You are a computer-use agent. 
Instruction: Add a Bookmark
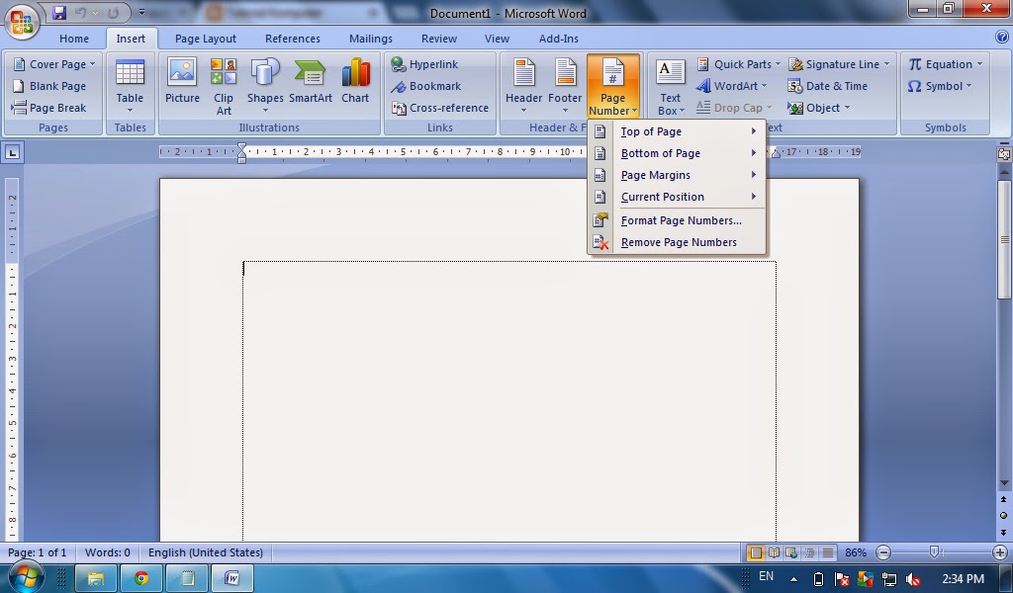click(426, 86)
